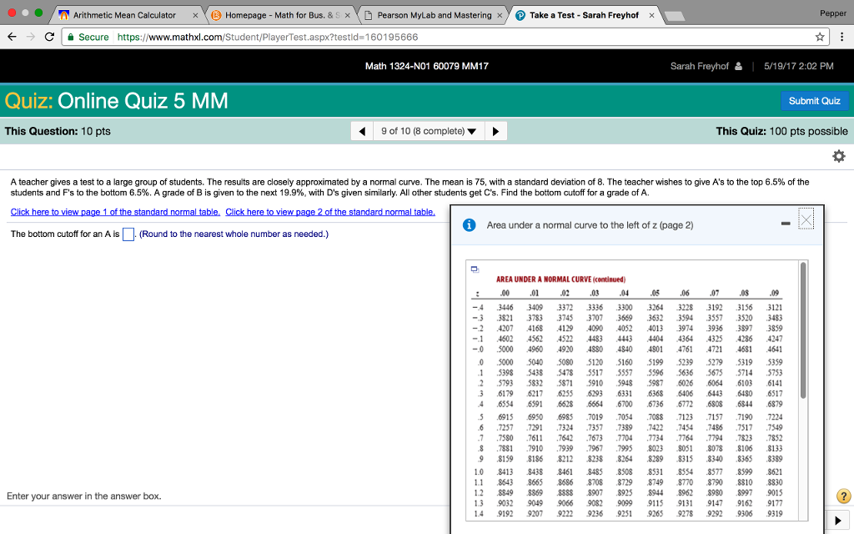Click the Submit Quiz button
This screenshot has width=854, height=534.
[814, 101]
